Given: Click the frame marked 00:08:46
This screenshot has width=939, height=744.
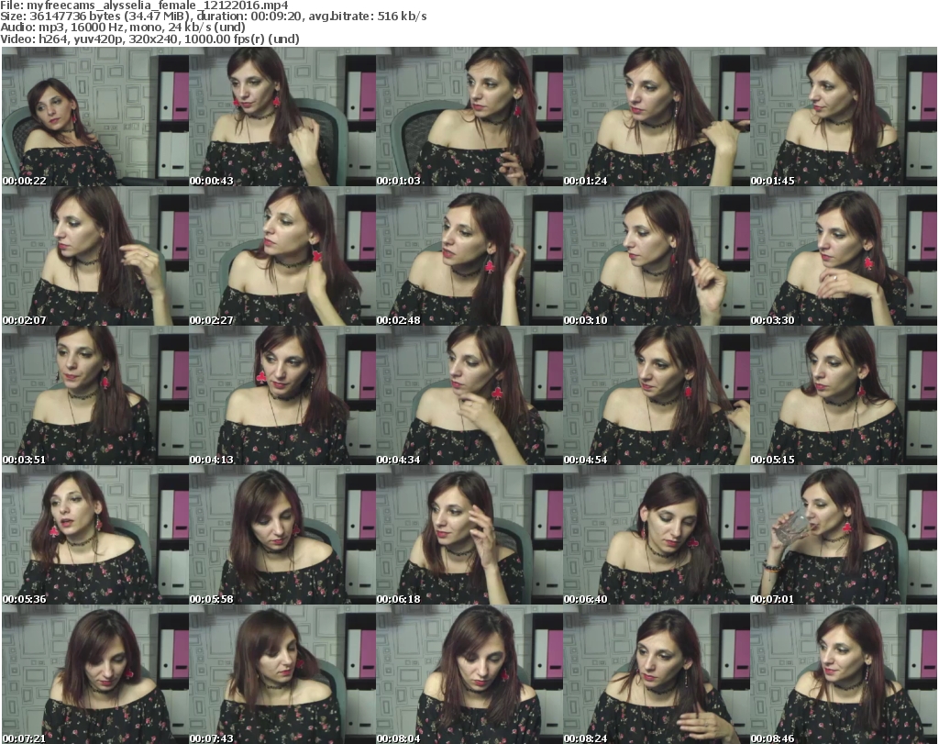Looking at the screenshot, I should (844, 674).
